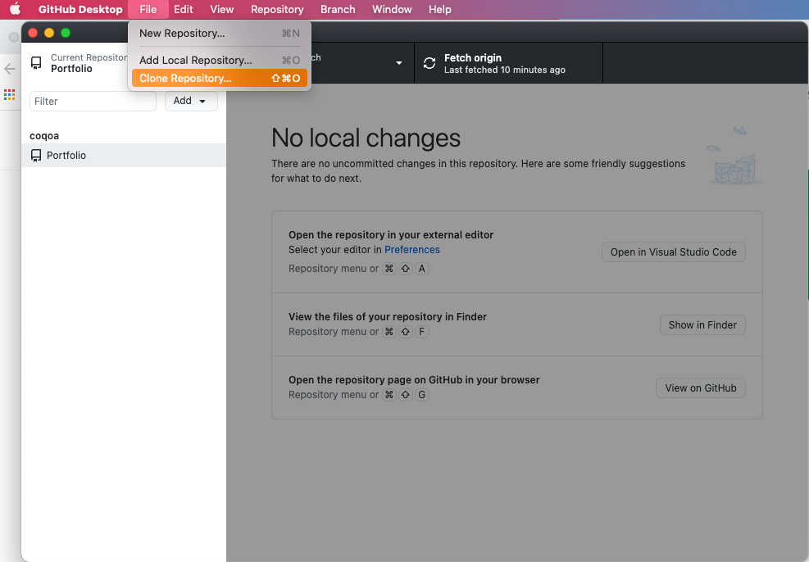The width and height of the screenshot is (809, 562).
Task: Open the Preferences link
Action: click(x=411, y=250)
